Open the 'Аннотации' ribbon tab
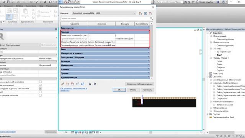 [31, 6]
